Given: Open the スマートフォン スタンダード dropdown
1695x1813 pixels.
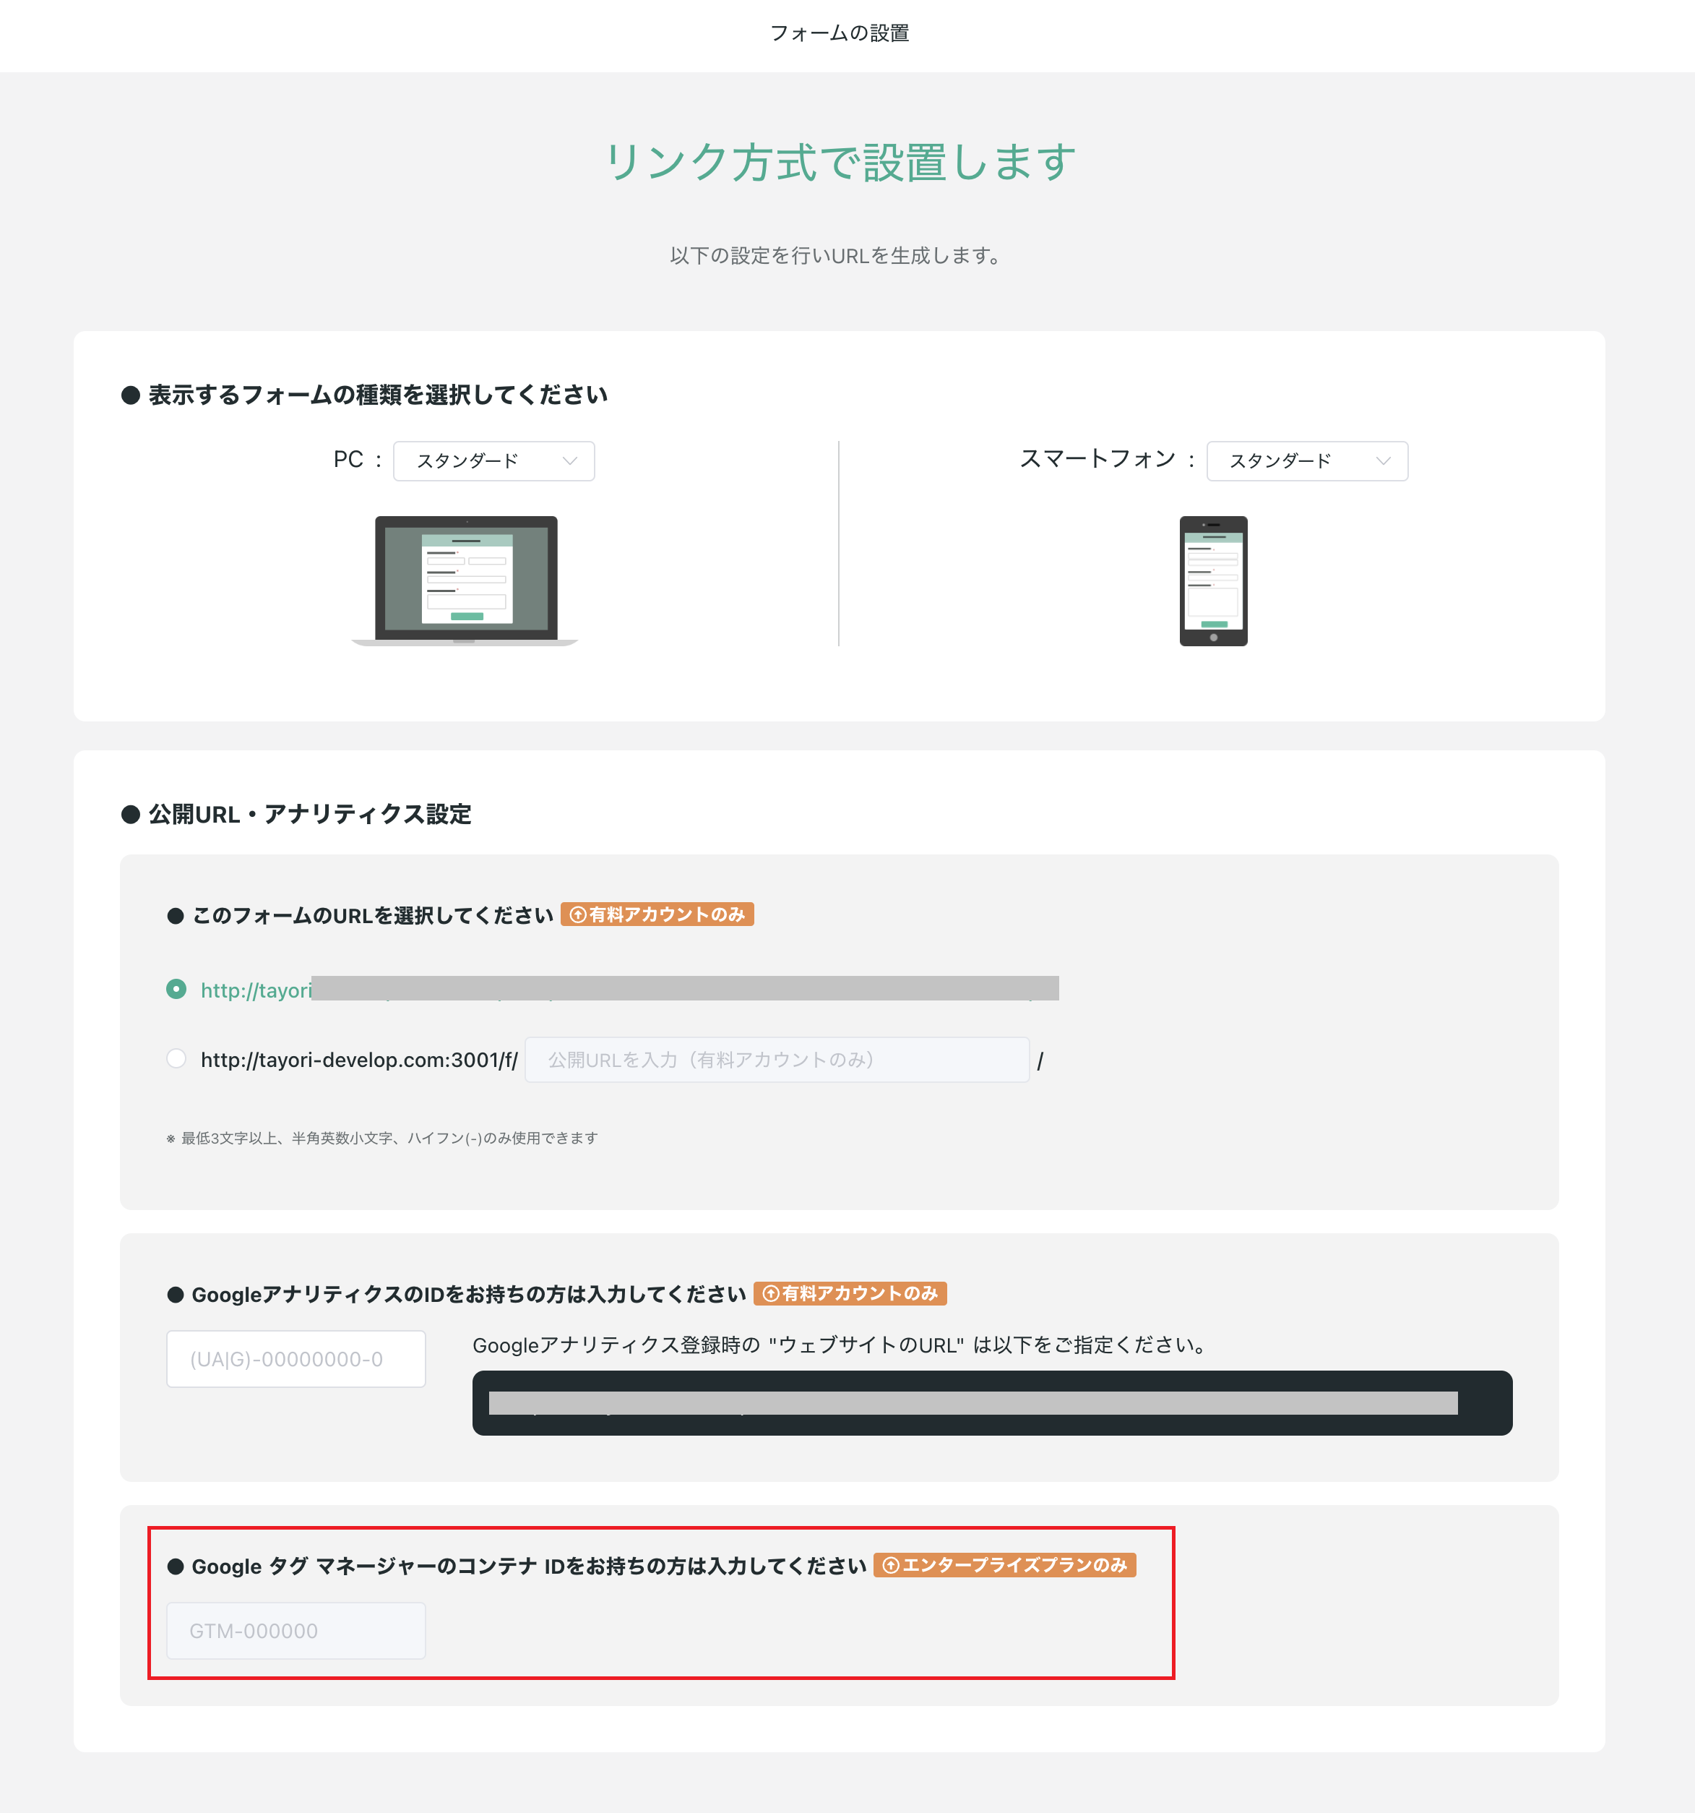Looking at the screenshot, I should click(1306, 460).
